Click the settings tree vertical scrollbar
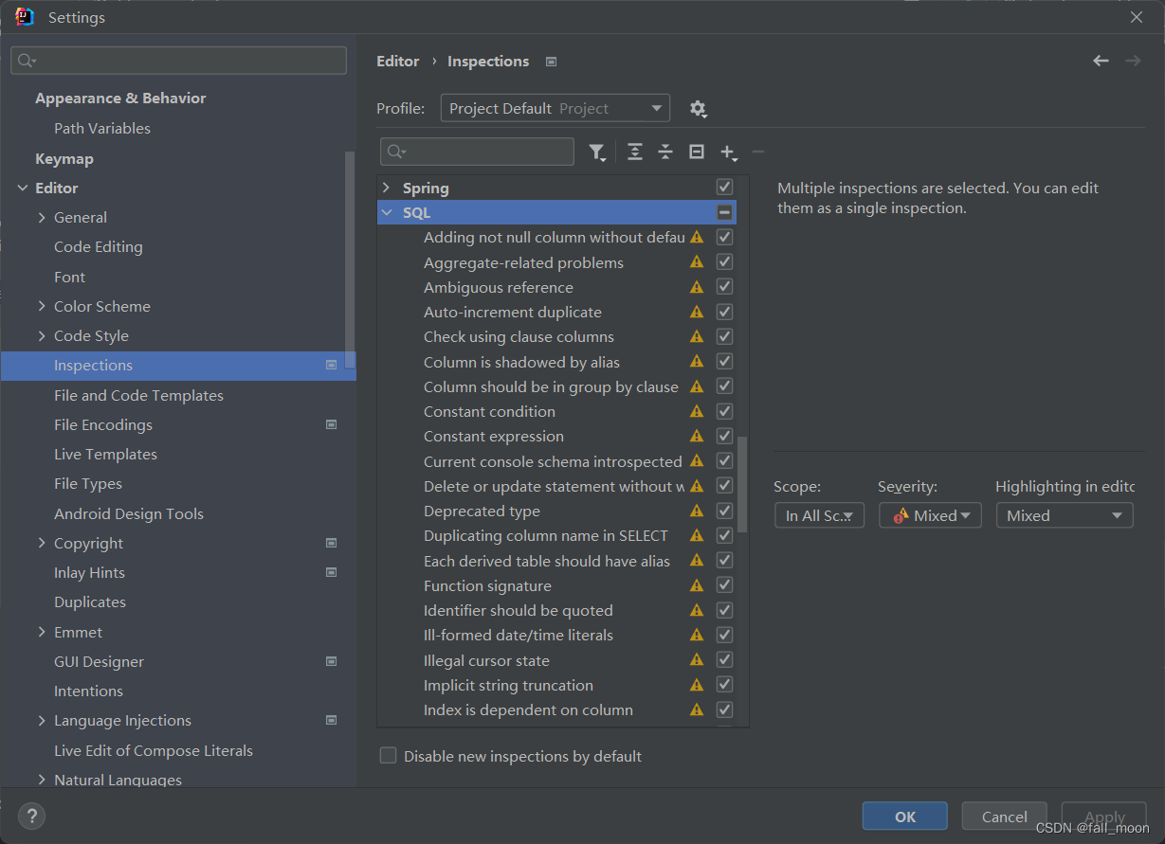The image size is (1165, 844). [350, 260]
